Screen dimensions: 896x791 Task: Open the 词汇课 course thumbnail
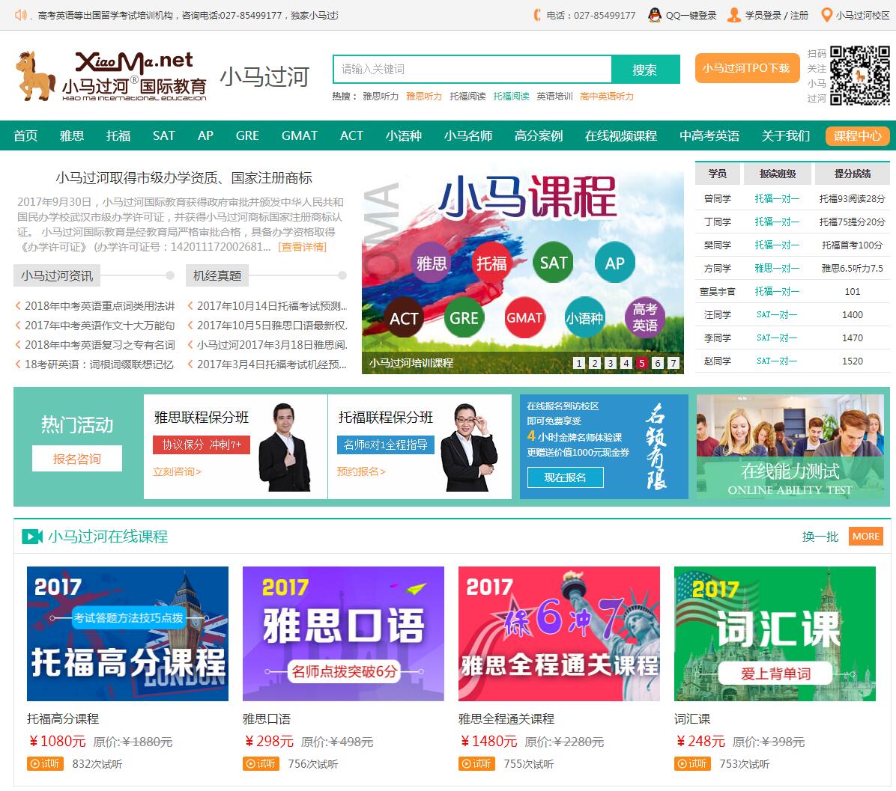[x=775, y=634]
